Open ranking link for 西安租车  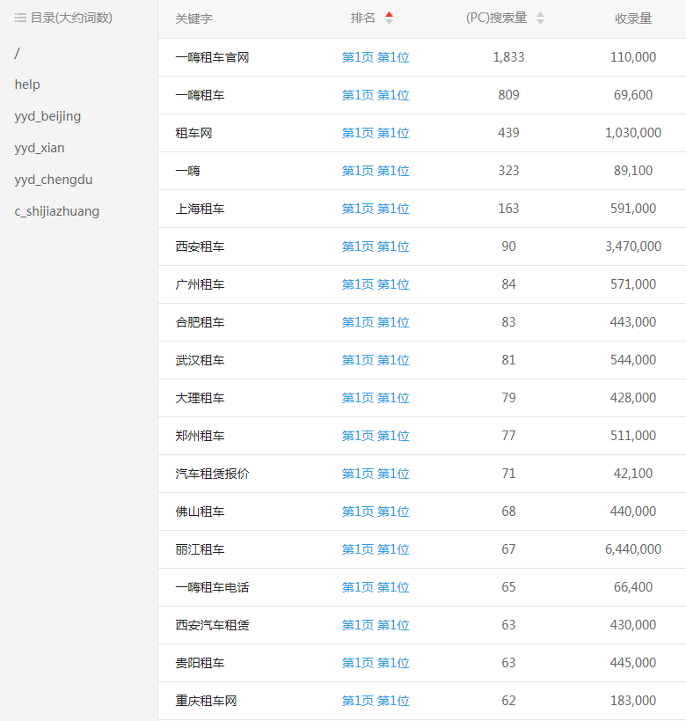[x=376, y=246]
